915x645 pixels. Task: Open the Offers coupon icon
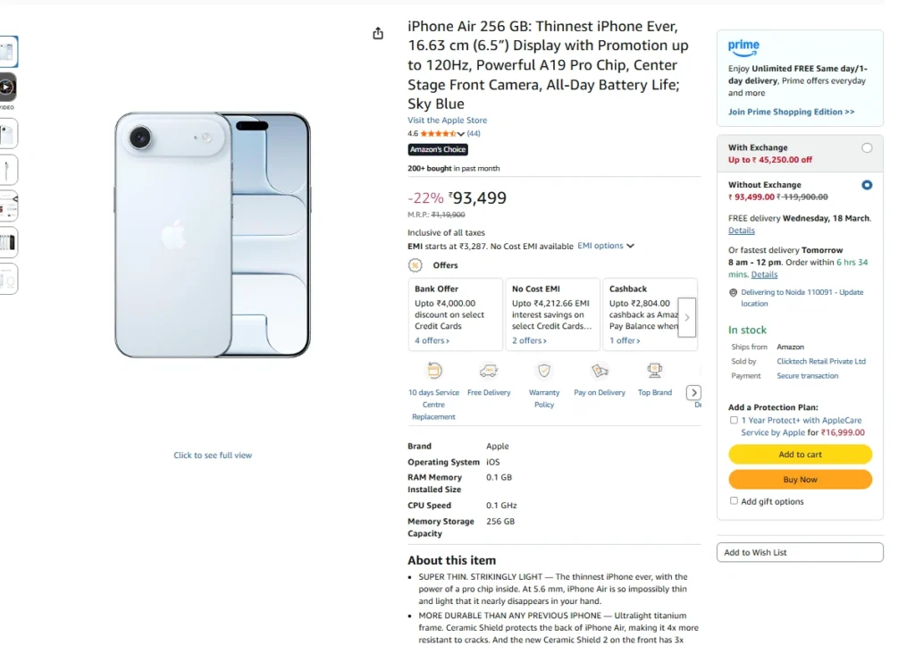pos(414,264)
